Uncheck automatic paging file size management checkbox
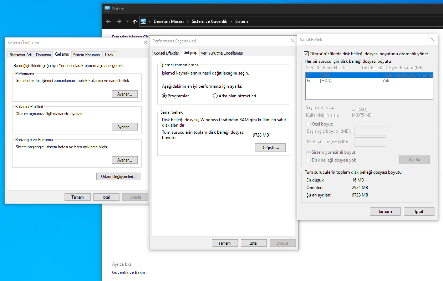443x281 pixels. (x=306, y=54)
